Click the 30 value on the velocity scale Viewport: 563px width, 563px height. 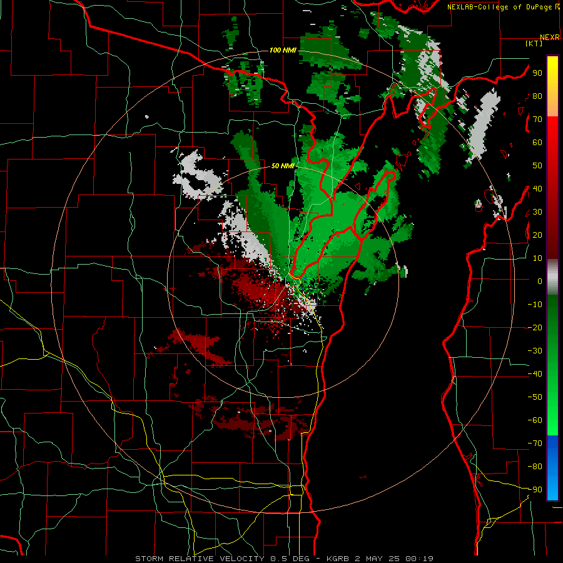pos(537,212)
